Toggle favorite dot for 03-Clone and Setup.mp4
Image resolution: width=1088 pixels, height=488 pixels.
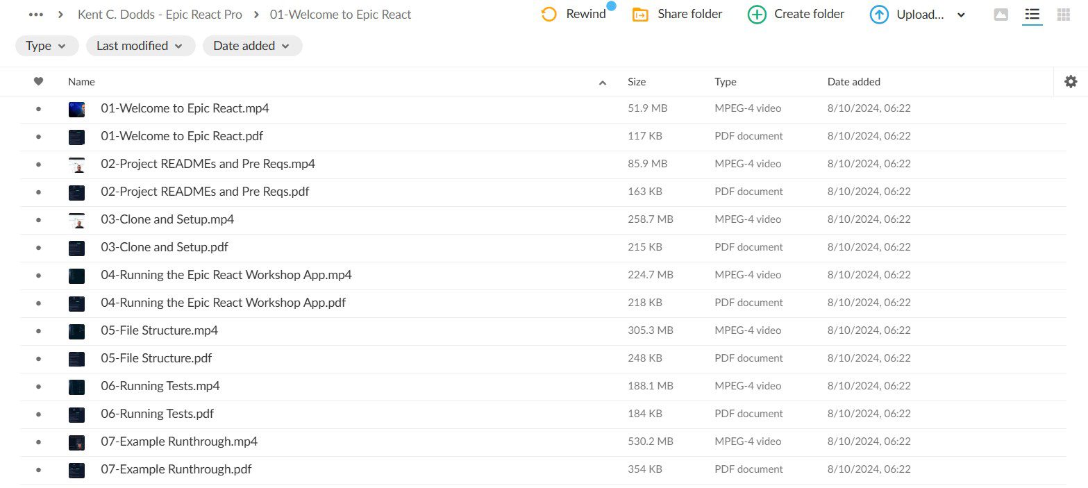click(38, 220)
